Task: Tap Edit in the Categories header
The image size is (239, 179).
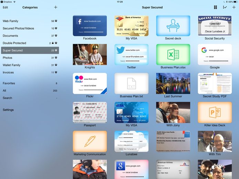Action: 5,7
